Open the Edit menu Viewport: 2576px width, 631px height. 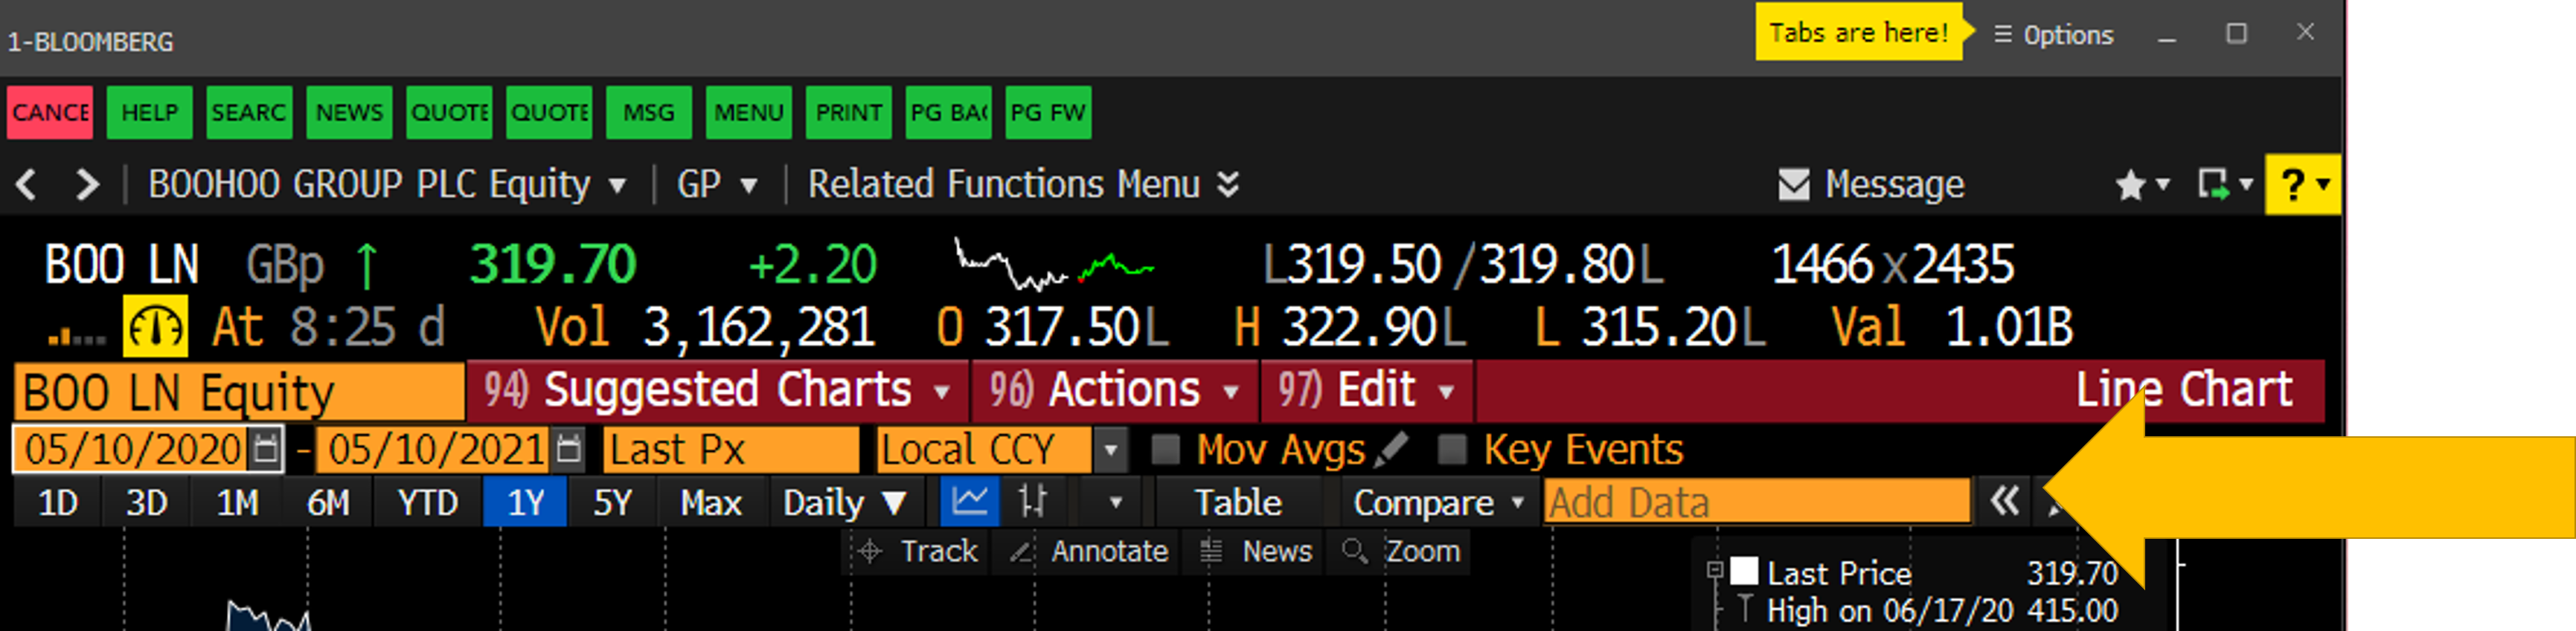(x=1367, y=392)
